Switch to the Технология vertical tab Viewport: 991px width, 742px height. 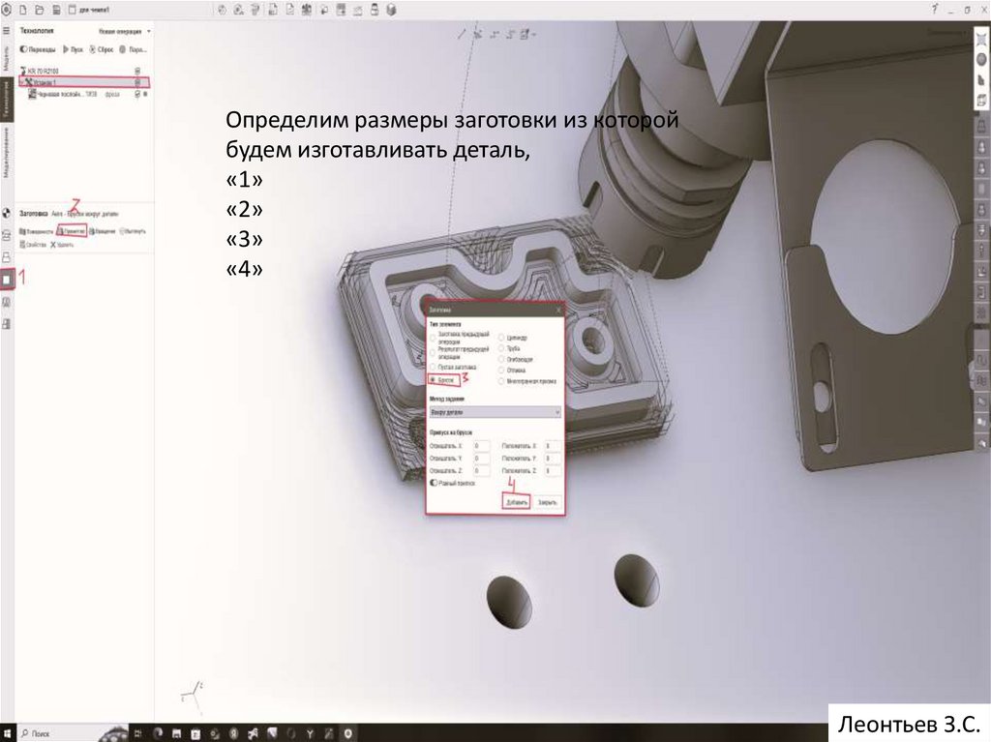7,100
